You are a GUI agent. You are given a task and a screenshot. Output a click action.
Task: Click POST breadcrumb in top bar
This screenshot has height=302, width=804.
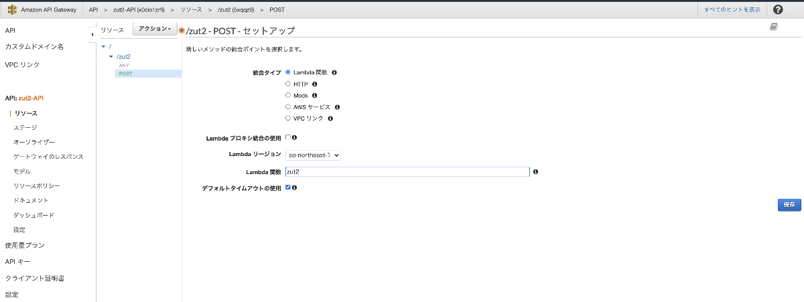point(277,10)
